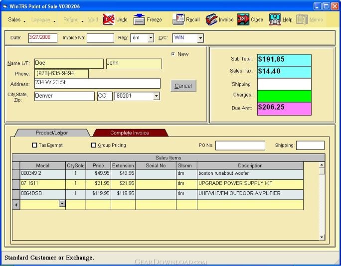Select the Product/Labor tab
This screenshot has width=341, height=266.
coord(52,133)
